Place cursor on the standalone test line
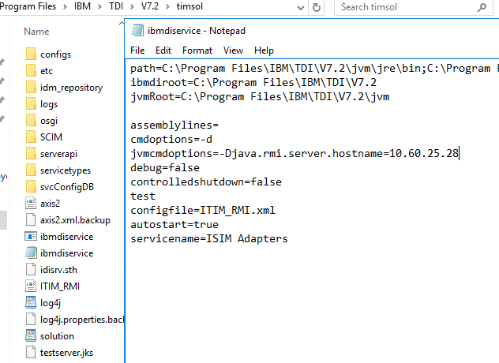The image size is (499, 363). coord(143,196)
